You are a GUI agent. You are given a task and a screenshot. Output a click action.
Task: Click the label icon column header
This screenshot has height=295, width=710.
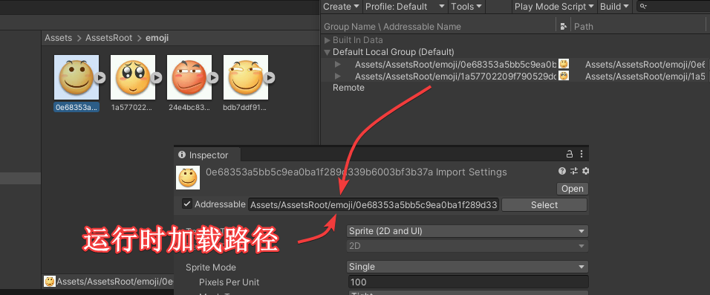point(563,26)
